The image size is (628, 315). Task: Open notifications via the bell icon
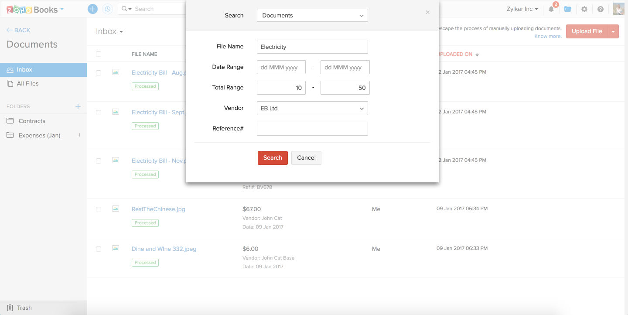coord(551,9)
